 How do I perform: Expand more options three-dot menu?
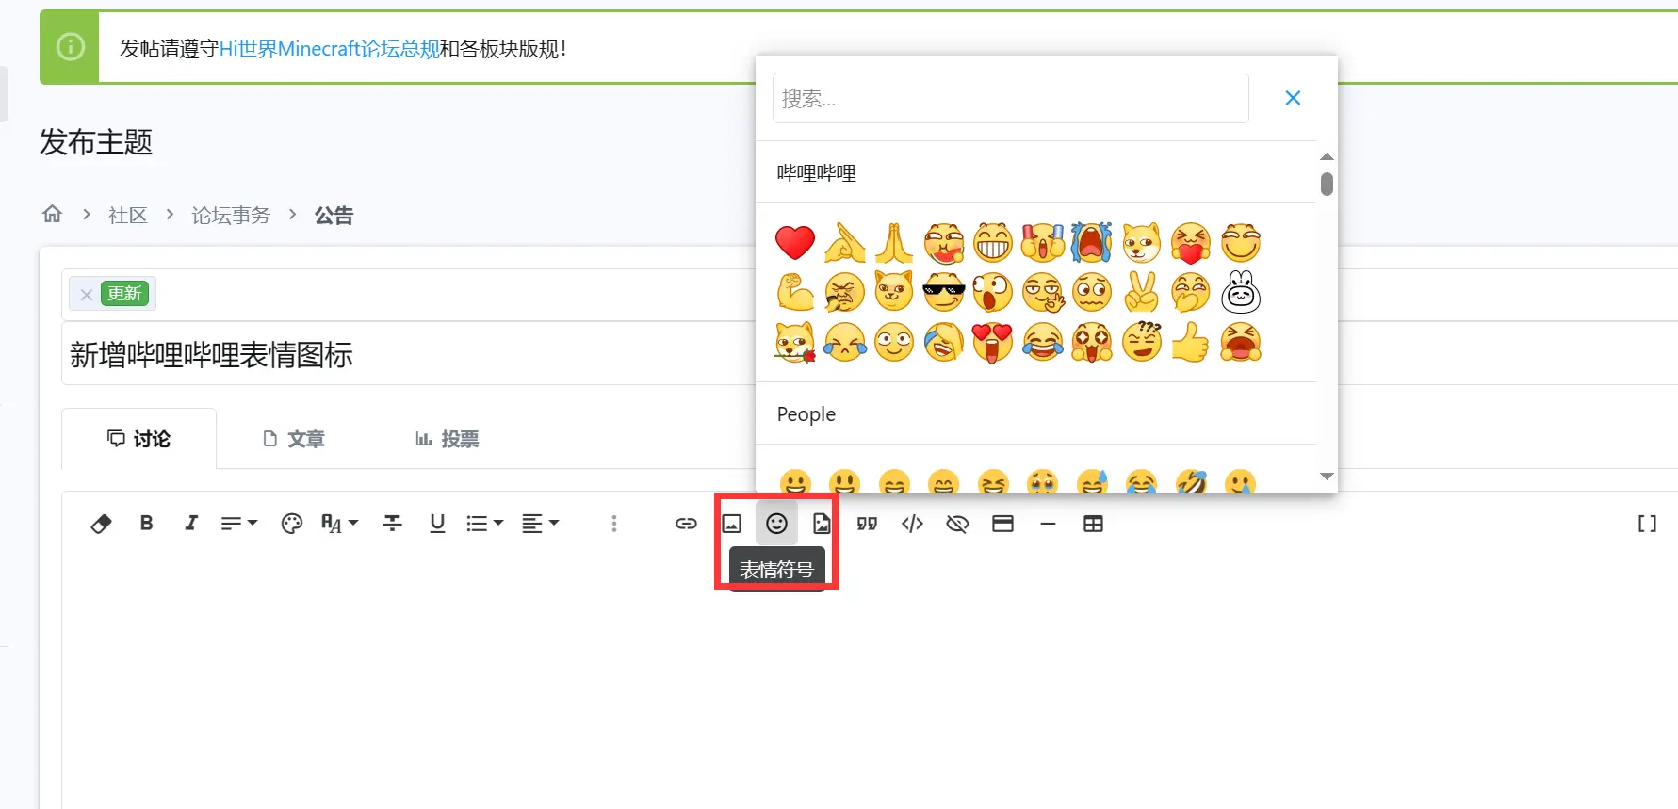(x=614, y=524)
